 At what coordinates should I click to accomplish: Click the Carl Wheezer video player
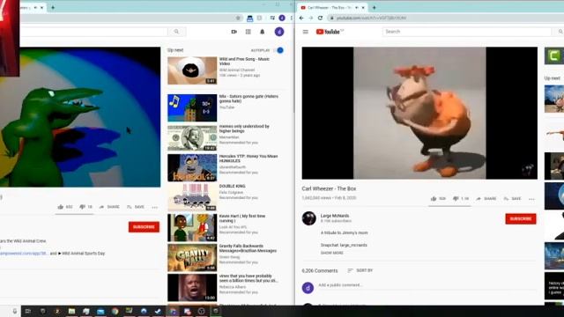coord(419,113)
